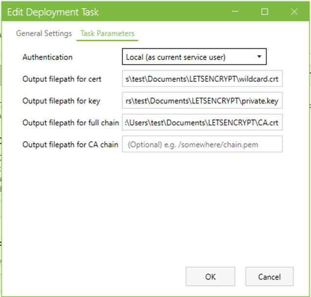Click the 'Output filepath for full chain' label
Screen dimensions: 311x297
70,123
